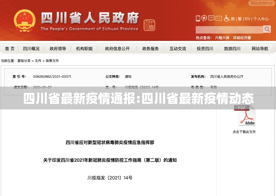Switch to traditional Chinese 繁
276x196 pixels.
coord(240,19)
